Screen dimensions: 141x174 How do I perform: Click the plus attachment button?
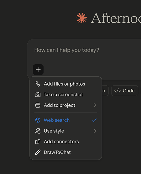(38, 70)
